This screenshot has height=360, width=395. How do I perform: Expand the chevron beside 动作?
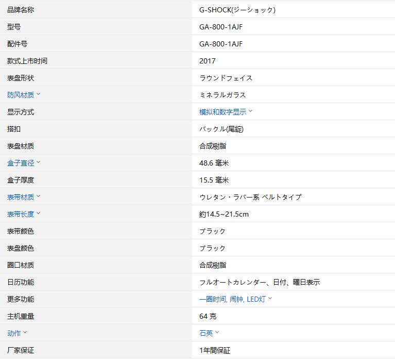pyautogui.click(x=25, y=332)
